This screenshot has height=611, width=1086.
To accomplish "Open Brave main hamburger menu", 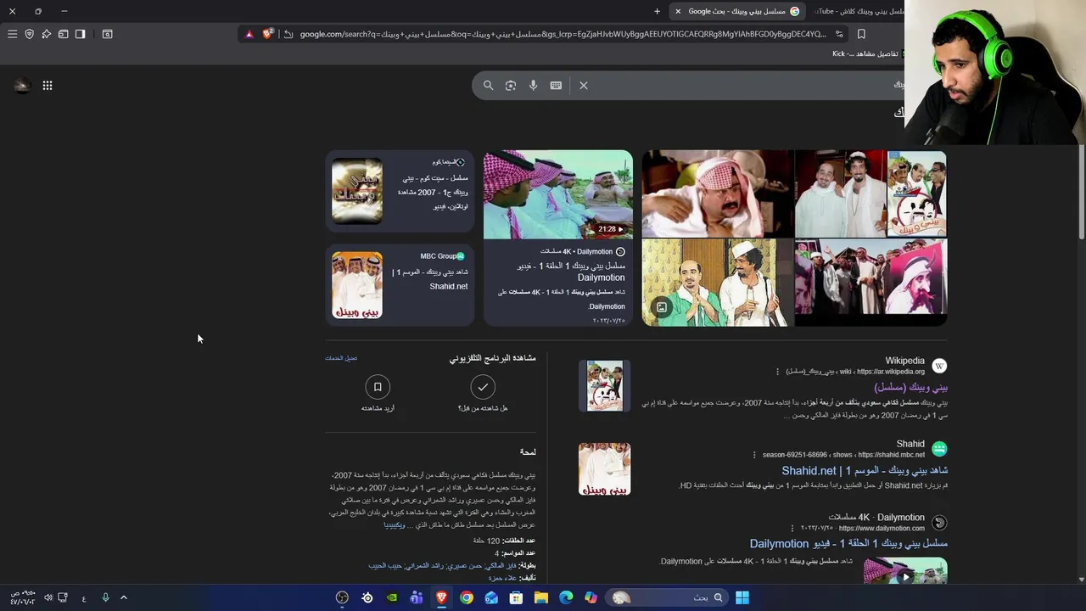I will pyautogui.click(x=12, y=34).
